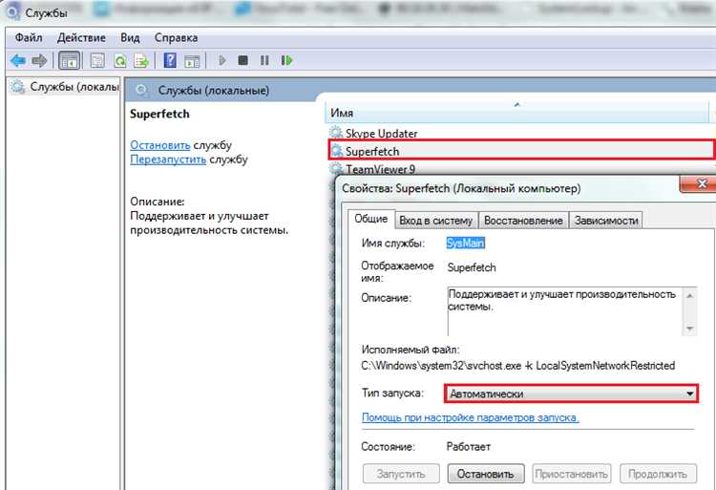The image size is (716, 490).
Task: Click the highlighted SysMain service name
Action: [x=465, y=243]
